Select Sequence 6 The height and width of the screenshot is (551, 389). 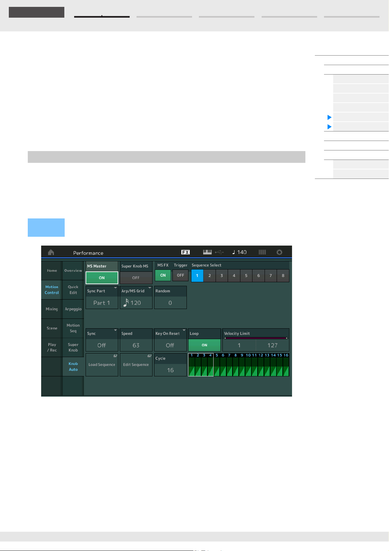pos(258,276)
